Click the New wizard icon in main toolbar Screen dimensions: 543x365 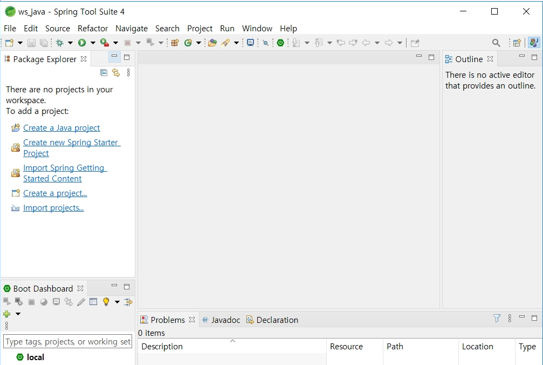pyautogui.click(x=9, y=43)
